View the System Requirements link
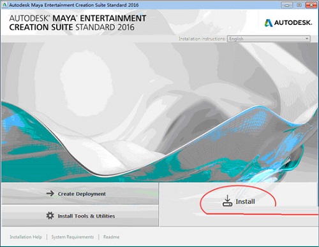 coord(73,237)
